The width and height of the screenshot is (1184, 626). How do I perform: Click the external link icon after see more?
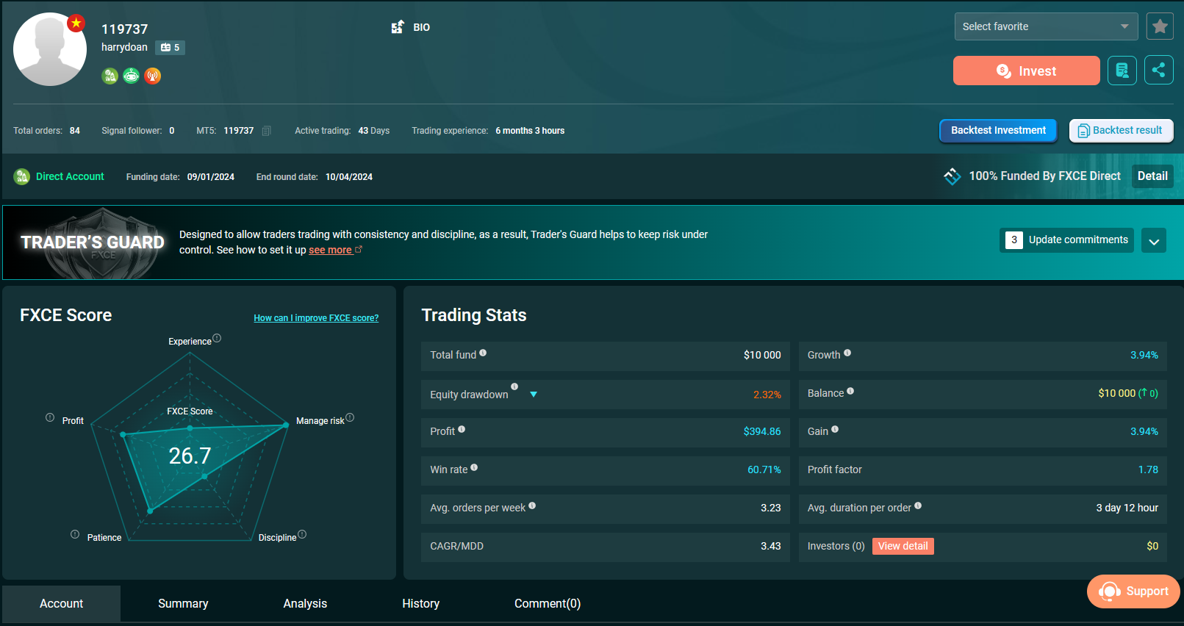pos(359,250)
